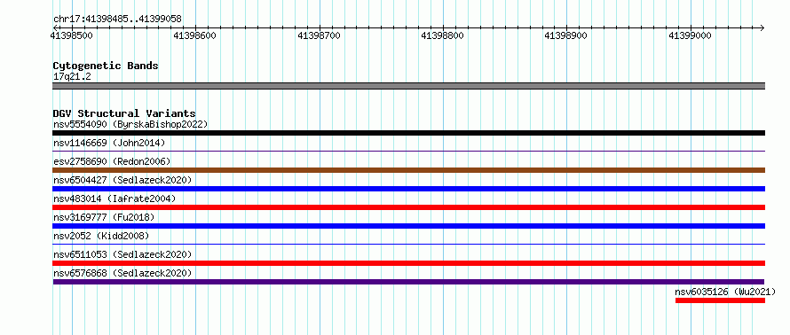Open variant nsv5554090 (ByrskaBishop2022) label
The height and width of the screenshot is (335, 790).
coord(130,124)
